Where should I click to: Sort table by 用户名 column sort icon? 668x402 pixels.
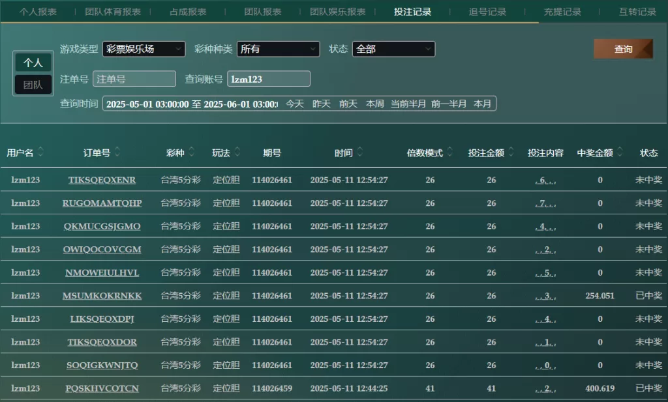tap(40, 153)
